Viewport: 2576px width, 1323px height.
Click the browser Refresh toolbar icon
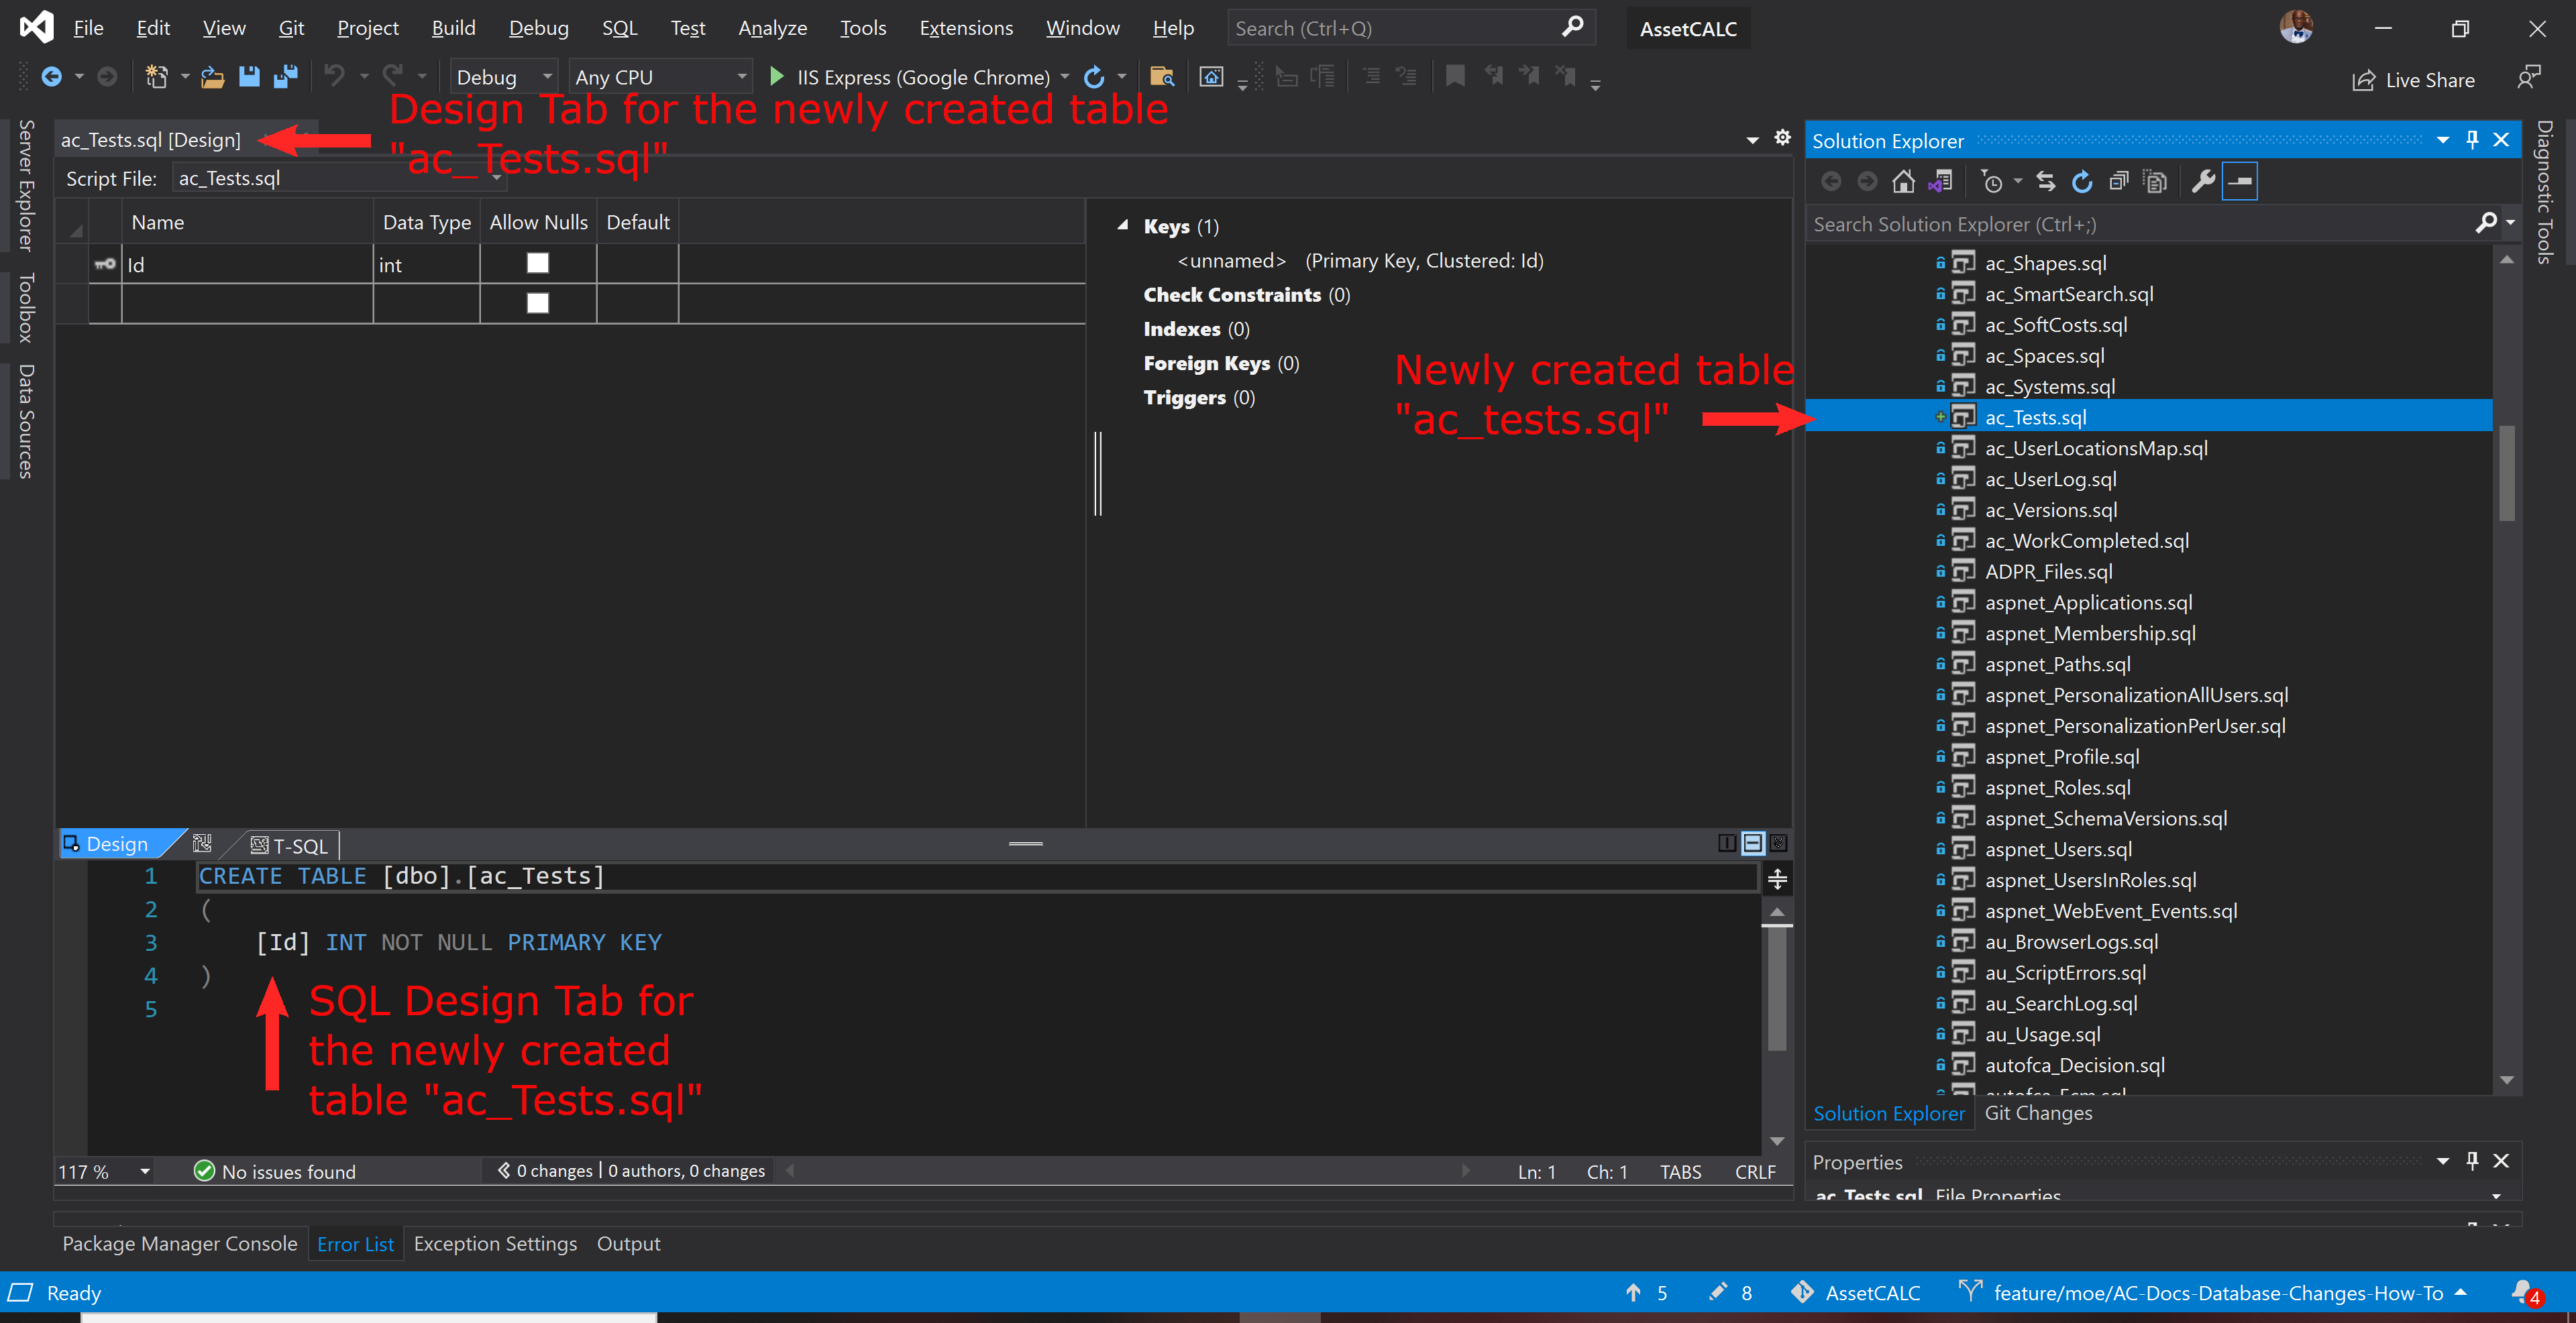1094,77
